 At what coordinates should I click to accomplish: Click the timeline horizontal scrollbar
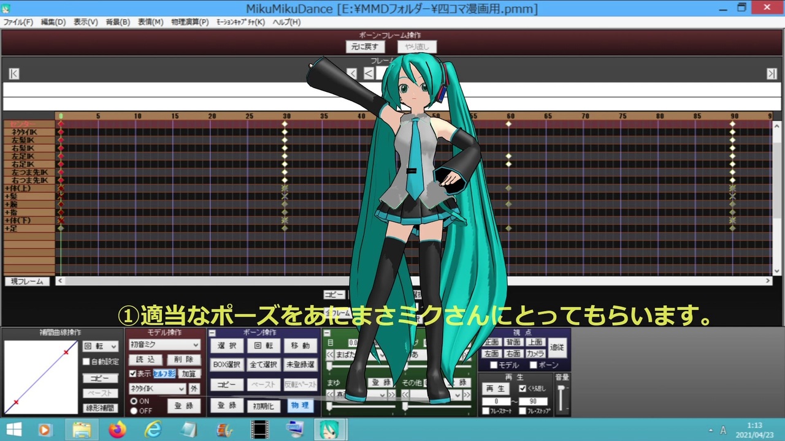pos(413,281)
